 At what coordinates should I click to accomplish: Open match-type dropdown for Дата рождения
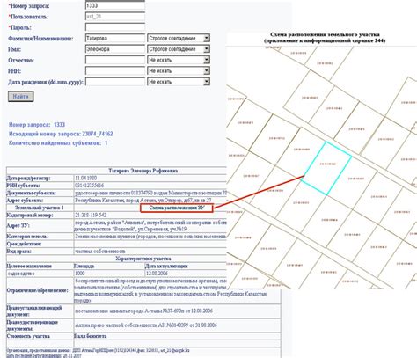(179, 82)
